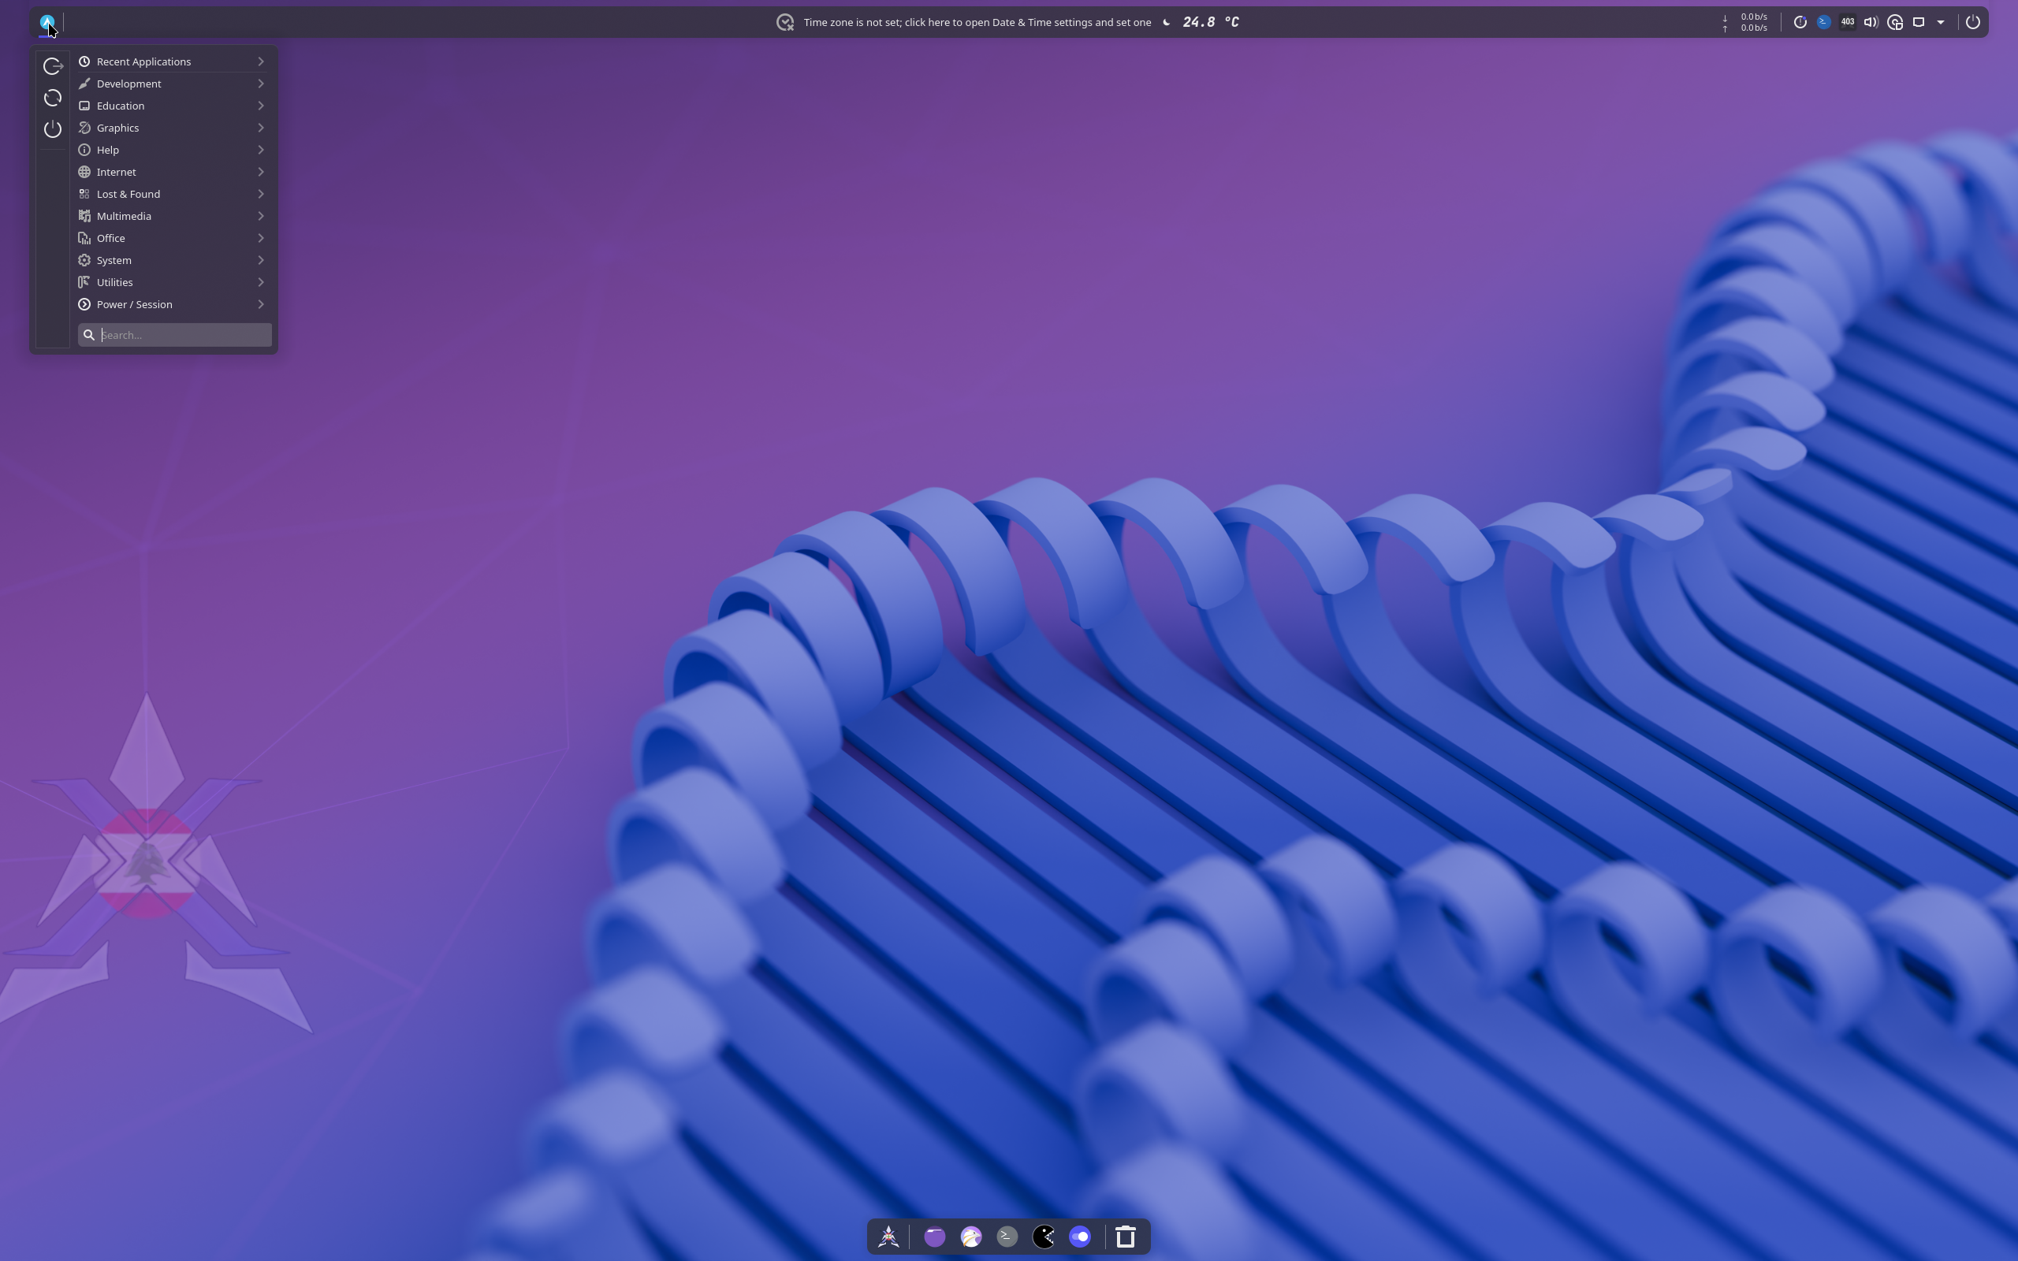2018x1261 pixels.
Task: Open the grey terminal icon in the dock
Action: click(x=1007, y=1237)
